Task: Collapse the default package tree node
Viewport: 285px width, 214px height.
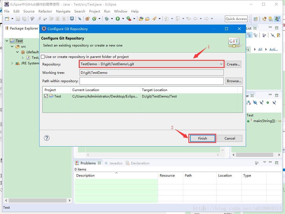Action: click(x=18, y=52)
